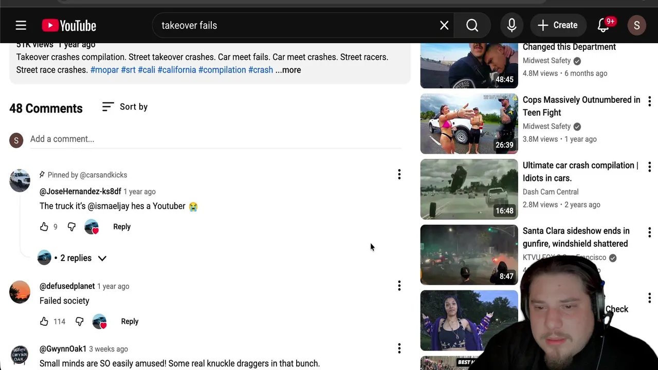Open Midwest Safety channel under Cops video

coord(547,126)
